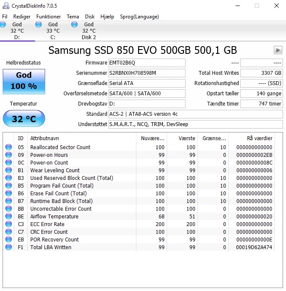Viewport: 286px width, 291px height.
Task: Click status orb for Power-on Count
Action: (x=9, y=162)
